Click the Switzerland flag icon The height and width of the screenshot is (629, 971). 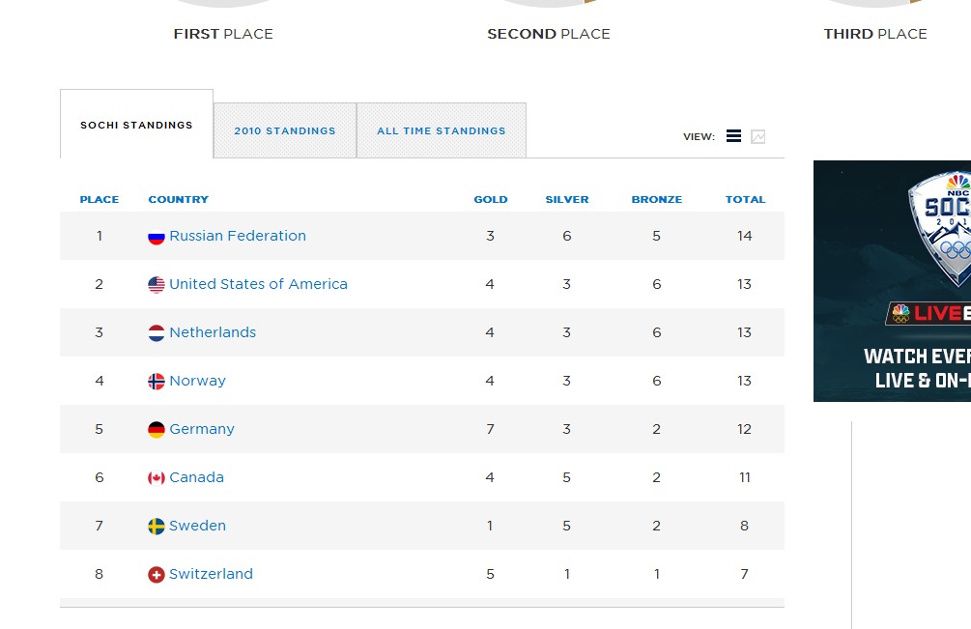pyautogui.click(x=157, y=575)
